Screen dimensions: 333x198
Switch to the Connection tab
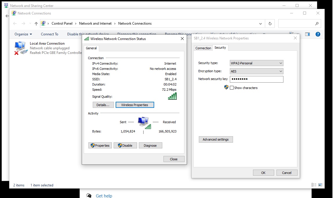(203, 48)
